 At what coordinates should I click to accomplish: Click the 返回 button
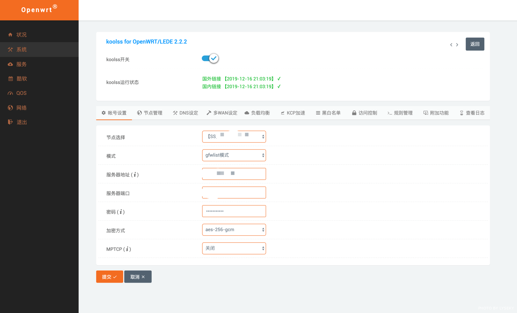point(475,44)
